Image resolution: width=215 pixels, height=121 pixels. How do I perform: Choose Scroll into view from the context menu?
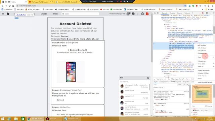pyautogui.click(x=202, y=76)
